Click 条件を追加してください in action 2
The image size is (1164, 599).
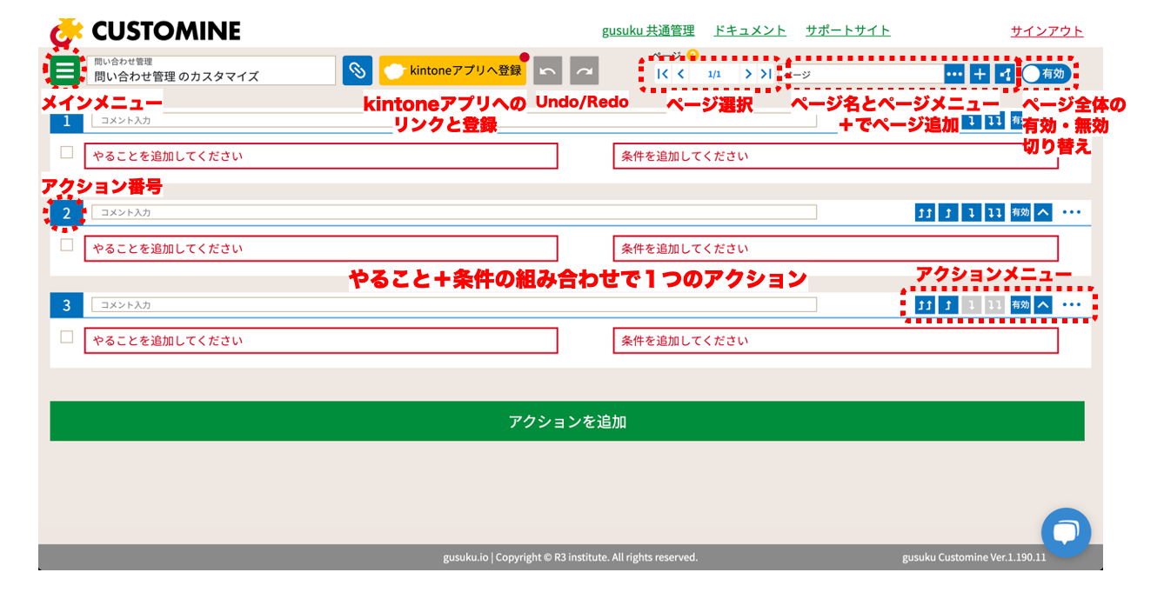[836, 249]
